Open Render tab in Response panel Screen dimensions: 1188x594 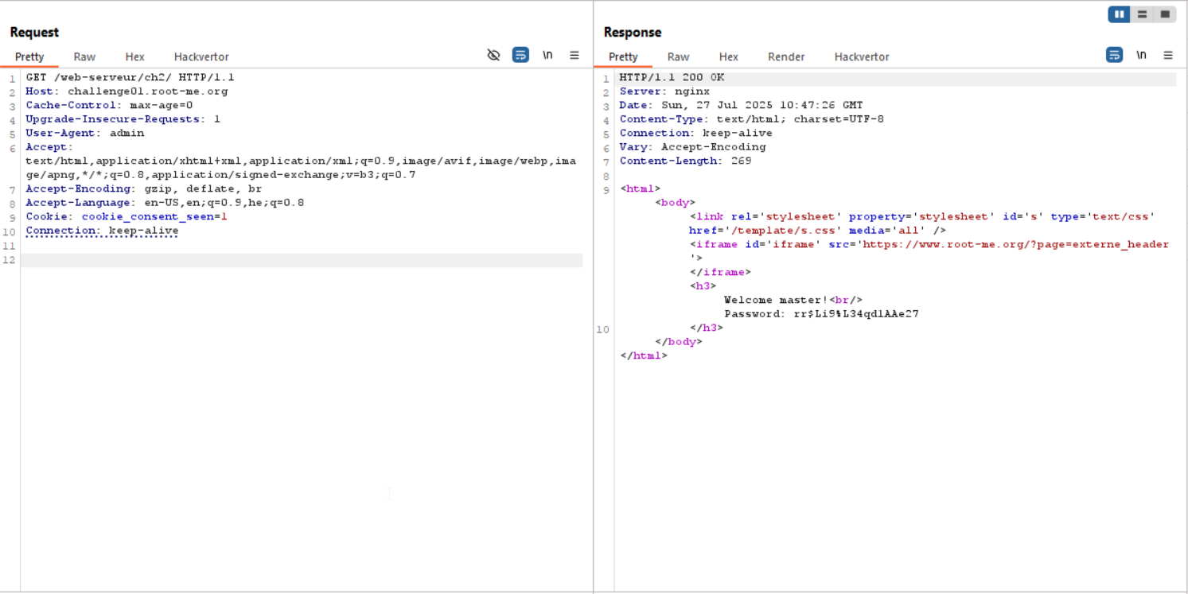coord(786,56)
